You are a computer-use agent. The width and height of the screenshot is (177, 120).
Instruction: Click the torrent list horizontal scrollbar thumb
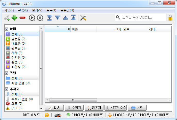coord(73,100)
